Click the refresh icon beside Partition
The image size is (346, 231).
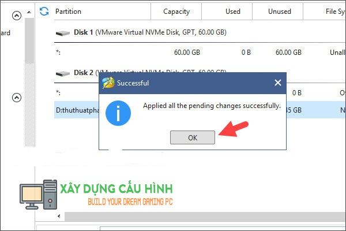[44, 12]
